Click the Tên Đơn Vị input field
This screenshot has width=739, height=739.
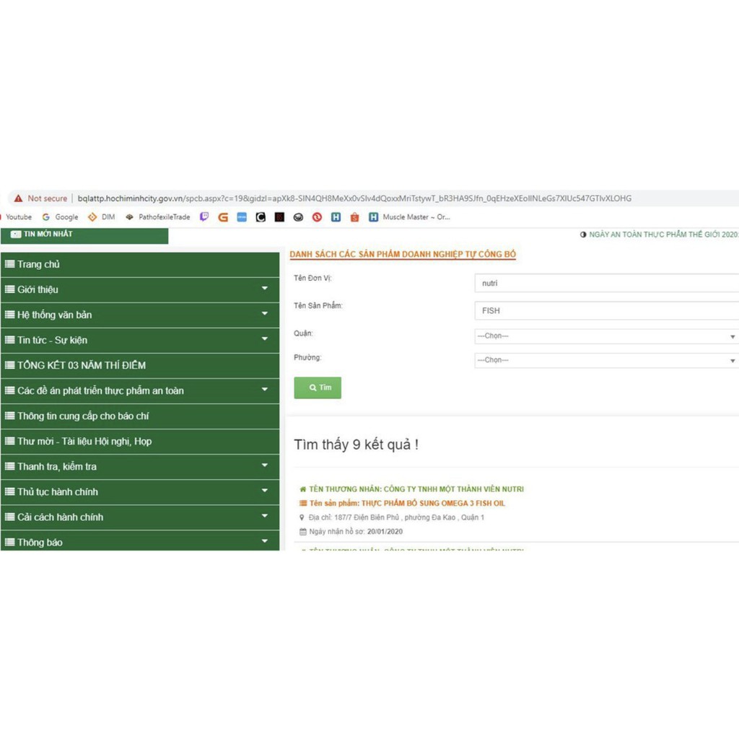pos(606,284)
